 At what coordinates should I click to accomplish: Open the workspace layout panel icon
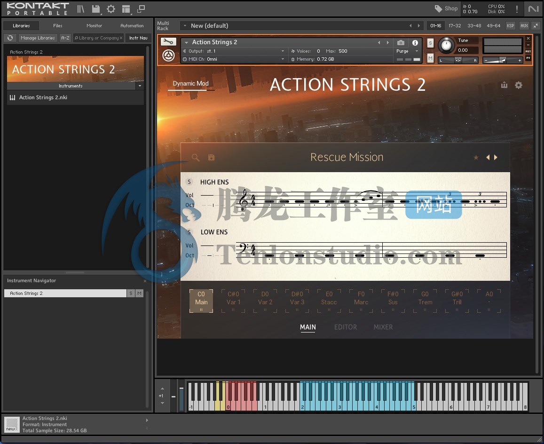pyautogui.click(x=126, y=9)
